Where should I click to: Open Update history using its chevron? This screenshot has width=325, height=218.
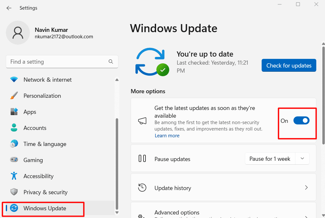coord(306,188)
